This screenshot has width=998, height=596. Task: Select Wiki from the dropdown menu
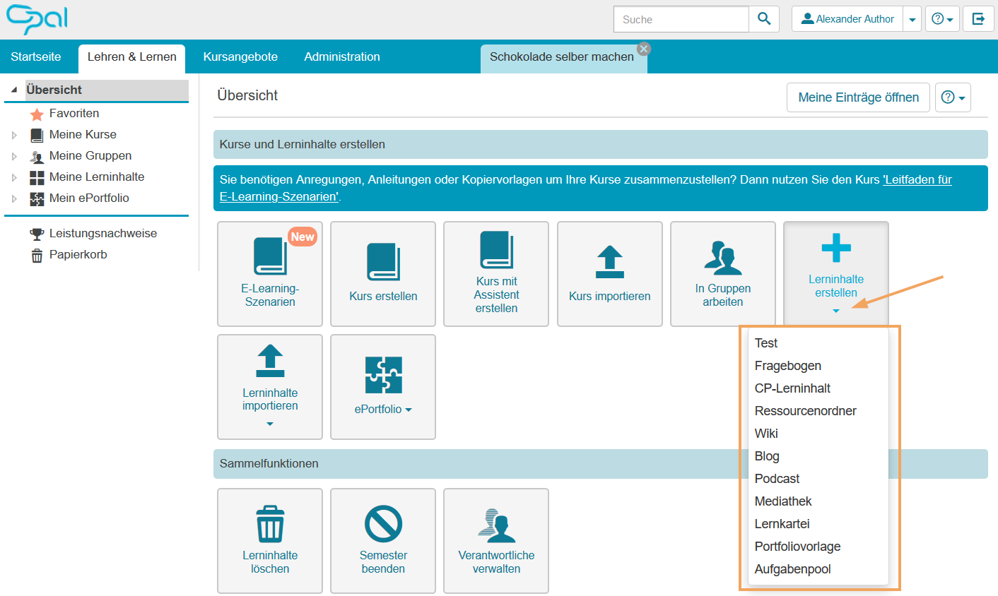pos(766,434)
